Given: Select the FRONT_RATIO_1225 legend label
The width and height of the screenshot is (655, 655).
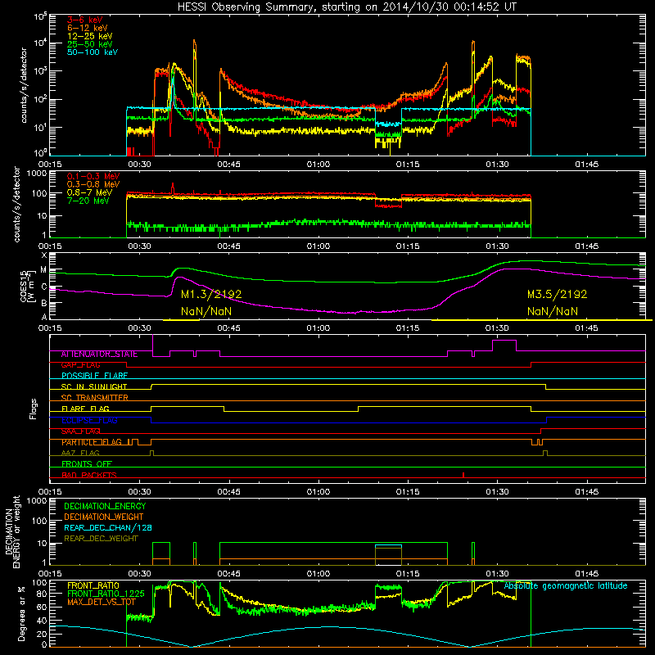Looking at the screenshot, I should click(106, 594).
